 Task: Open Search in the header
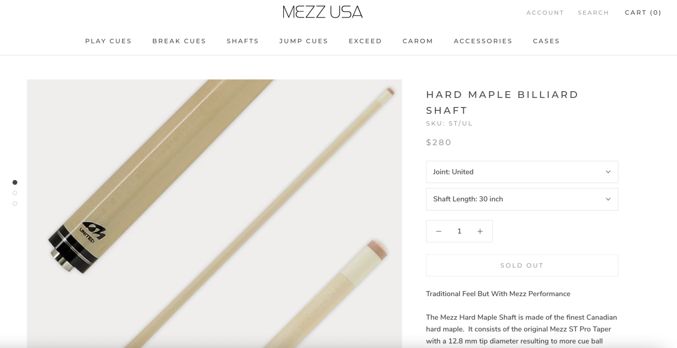coord(594,12)
